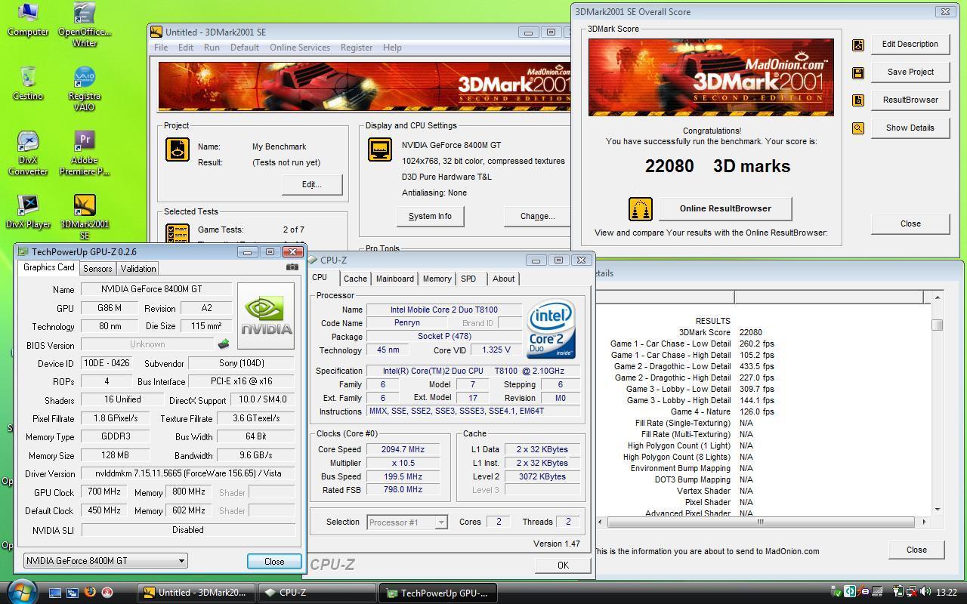
Task: Click Close in the details window
Action: click(916, 550)
